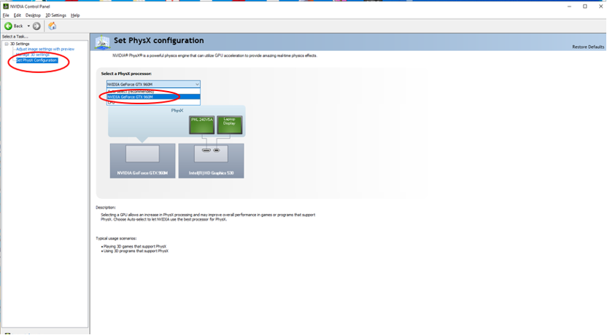Select Set PhysX Configuration task
Screen dimensions: 607x335
pyautogui.click(x=36, y=60)
